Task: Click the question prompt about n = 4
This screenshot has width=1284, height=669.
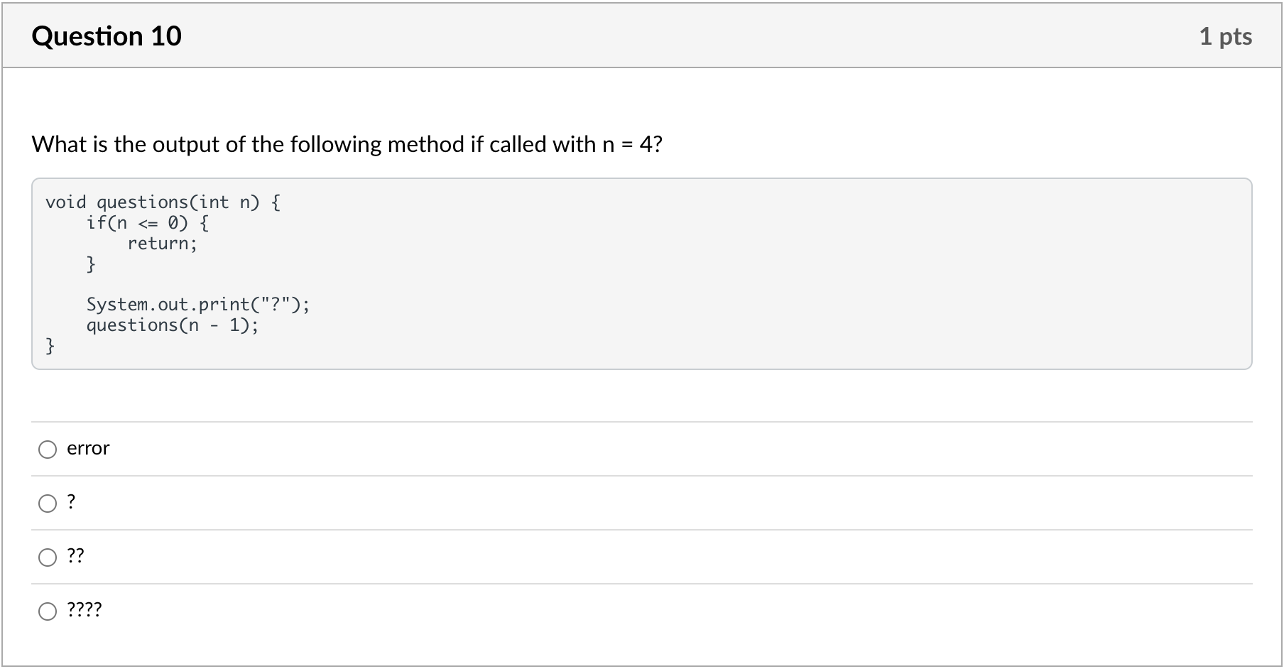Action: coord(347,144)
